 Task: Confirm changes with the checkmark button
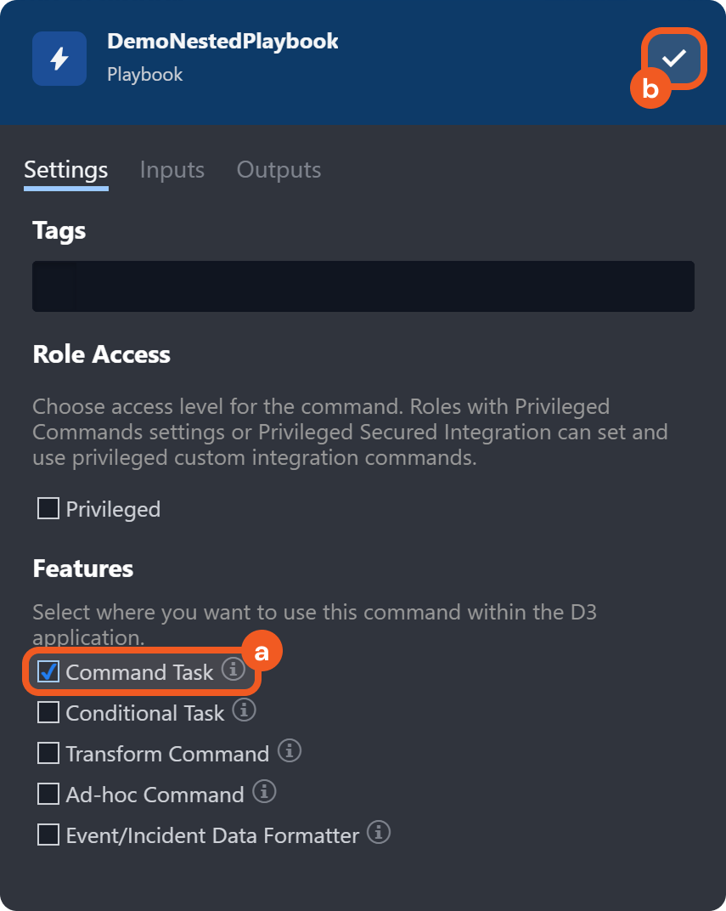pyautogui.click(x=674, y=58)
